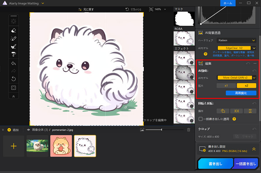
Task: Click the 高画質化 enhance button
Action: [x=241, y=93]
